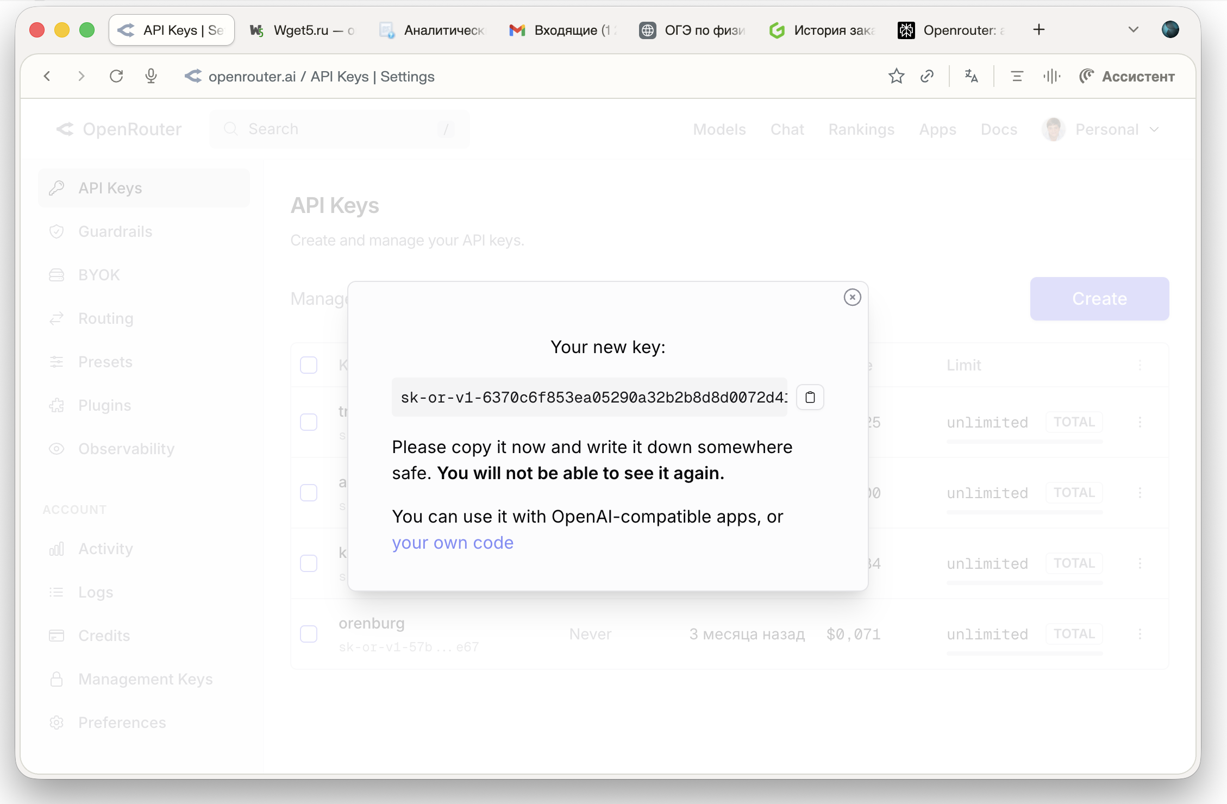Open the Docs page
The height and width of the screenshot is (804, 1227).
(x=999, y=129)
